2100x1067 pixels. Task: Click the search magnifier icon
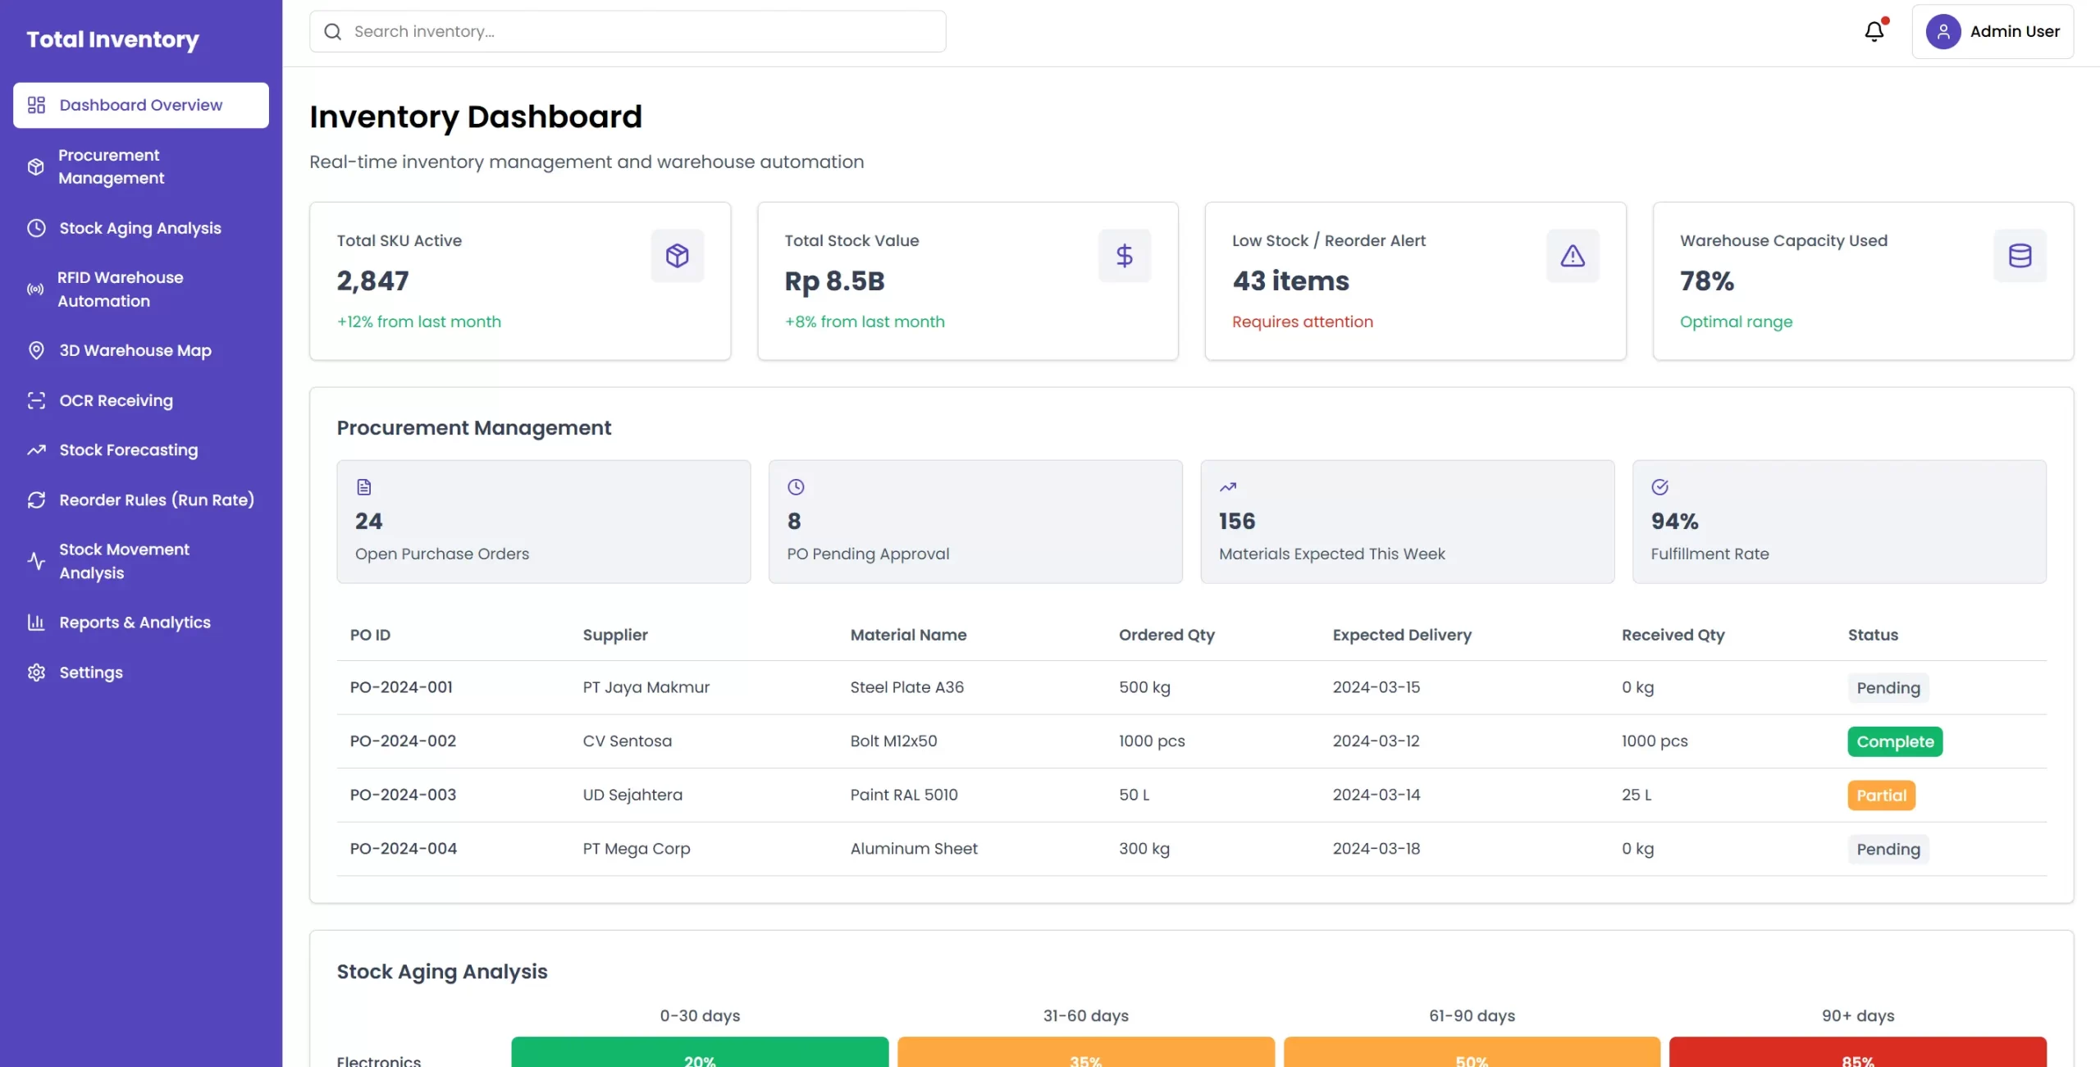[x=333, y=31]
